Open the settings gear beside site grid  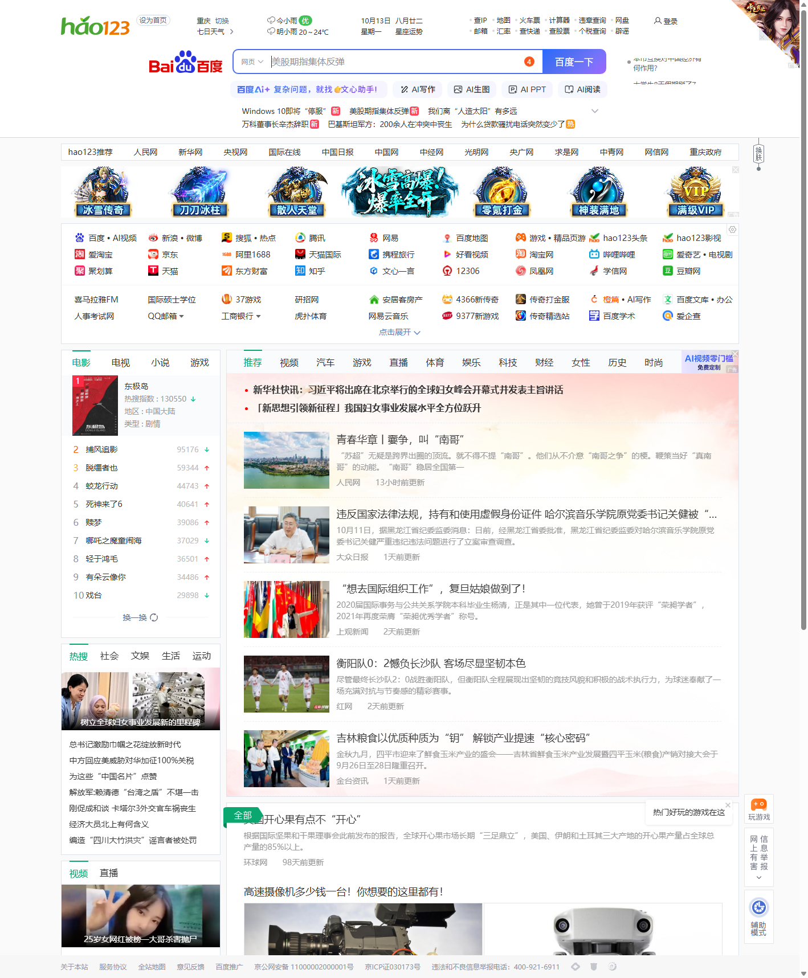732,230
